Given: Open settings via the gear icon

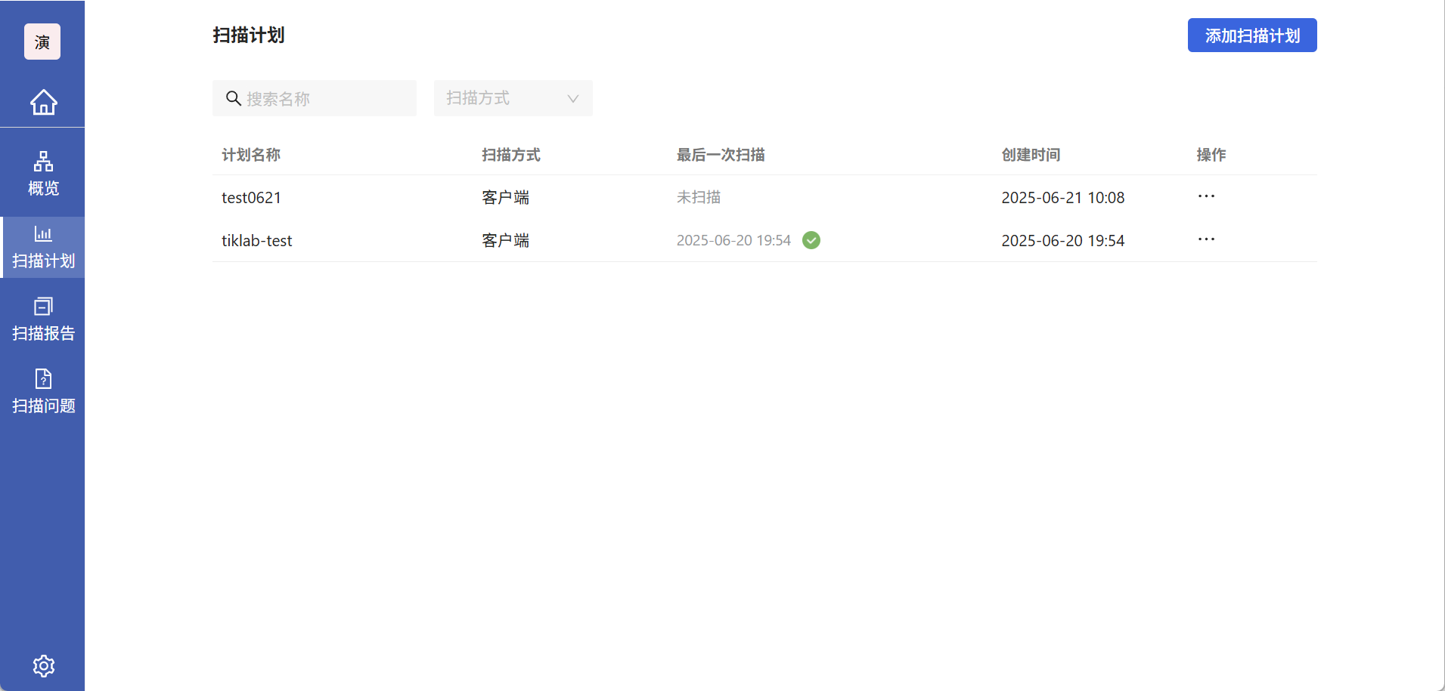Looking at the screenshot, I should pyautogui.click(x=43, y=665).
